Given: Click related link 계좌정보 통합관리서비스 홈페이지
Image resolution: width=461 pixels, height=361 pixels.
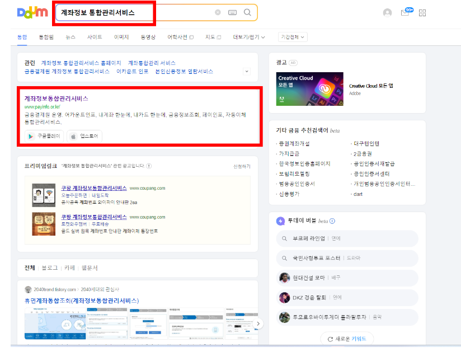Looking at the screenshot, I should (81, 63).
